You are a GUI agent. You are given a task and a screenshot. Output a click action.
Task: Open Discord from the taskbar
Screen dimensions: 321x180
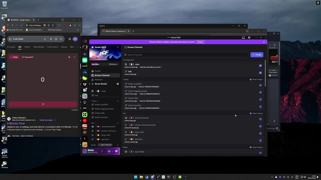(x=152, y=177)
